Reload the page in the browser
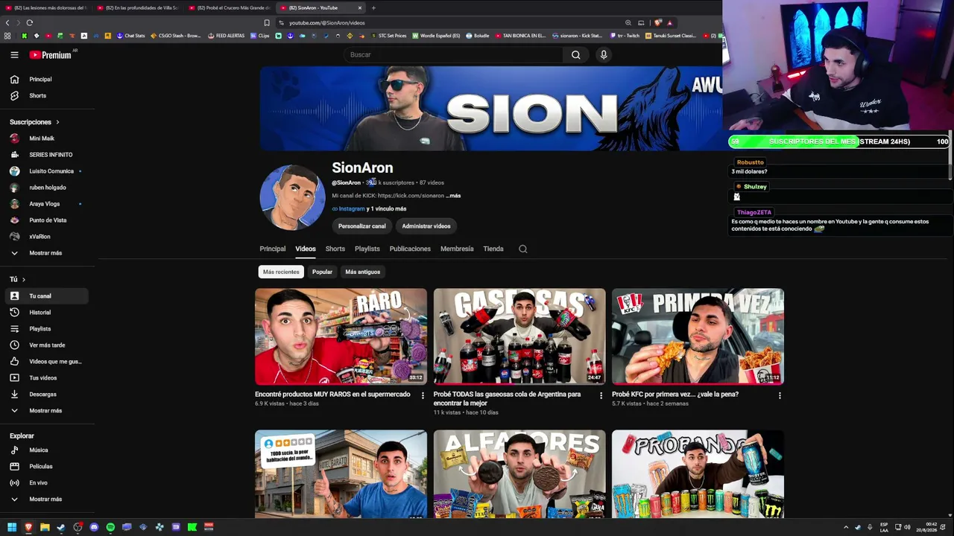 click(x=29, y=22)
